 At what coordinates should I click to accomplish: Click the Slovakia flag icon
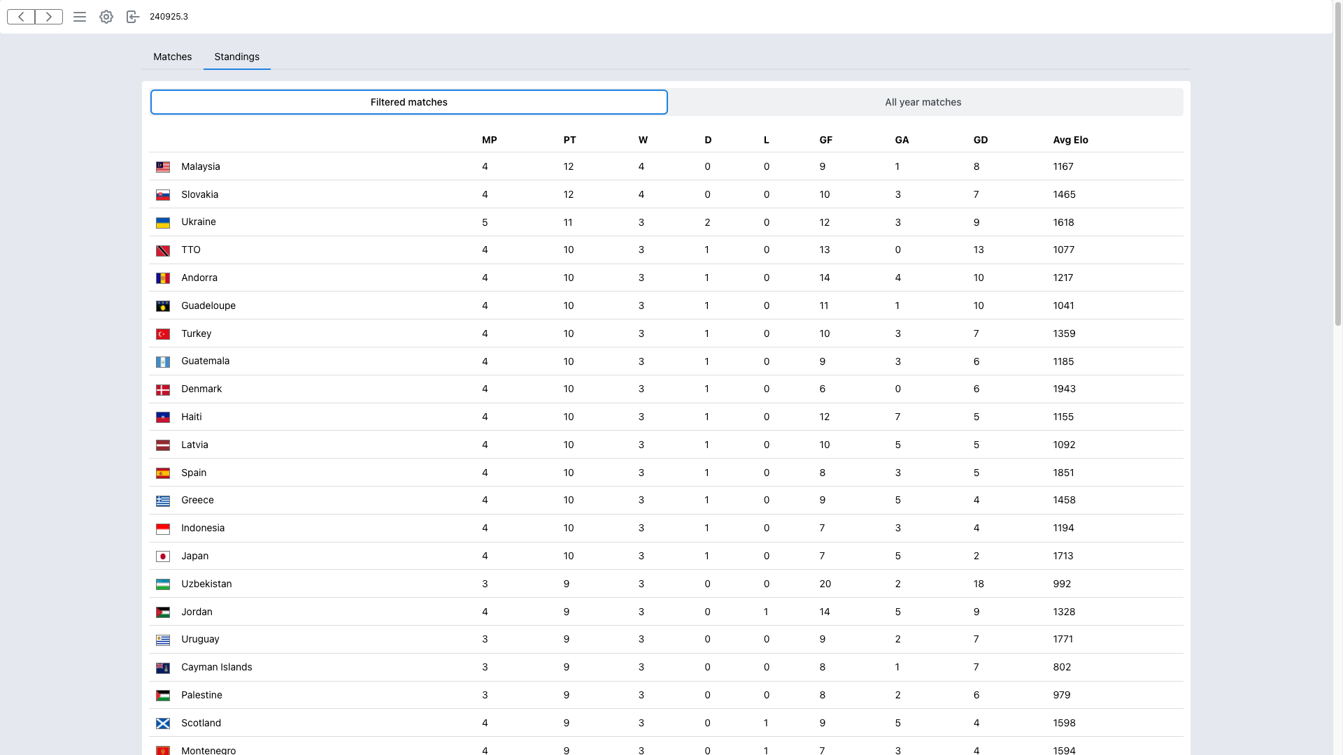point(163,195)
